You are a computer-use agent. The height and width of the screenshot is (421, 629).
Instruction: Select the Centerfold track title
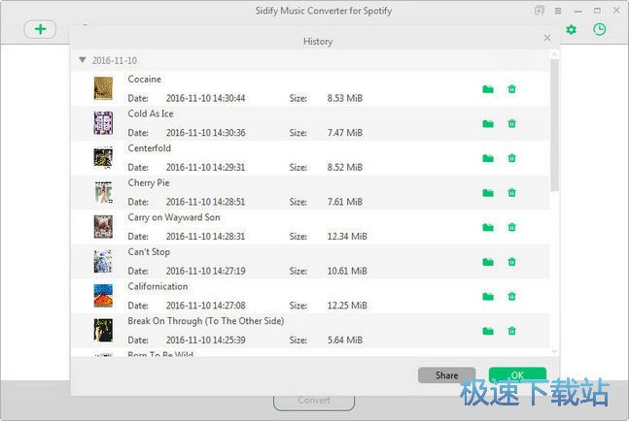coord(149,148)
